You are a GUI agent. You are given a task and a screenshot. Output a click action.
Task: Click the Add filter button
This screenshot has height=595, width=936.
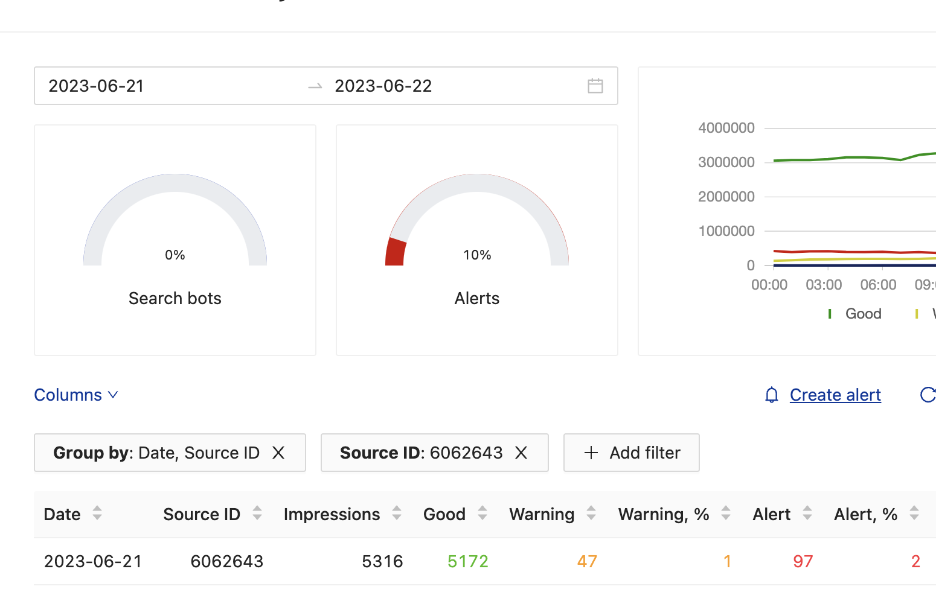[x=631, y=453]
